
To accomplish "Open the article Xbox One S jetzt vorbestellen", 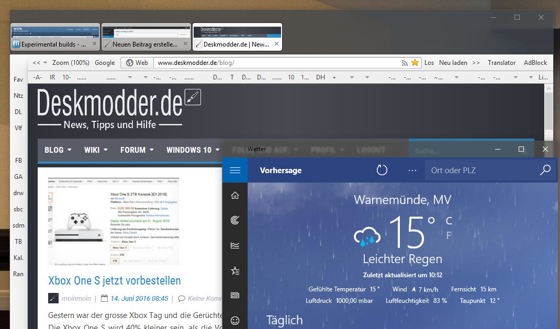I will pyautogui.click(x=115, y=280).
